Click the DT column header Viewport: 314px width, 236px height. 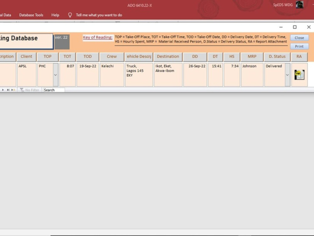click(215, 57)
